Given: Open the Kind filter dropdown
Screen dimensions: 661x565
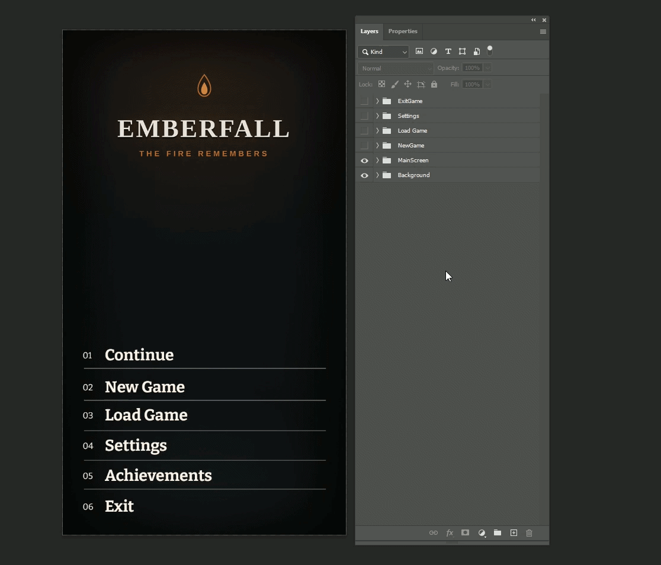Looking at the screenshot, I should (383, 52).
